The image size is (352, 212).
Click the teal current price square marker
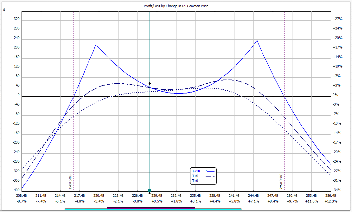coord(150,190)
